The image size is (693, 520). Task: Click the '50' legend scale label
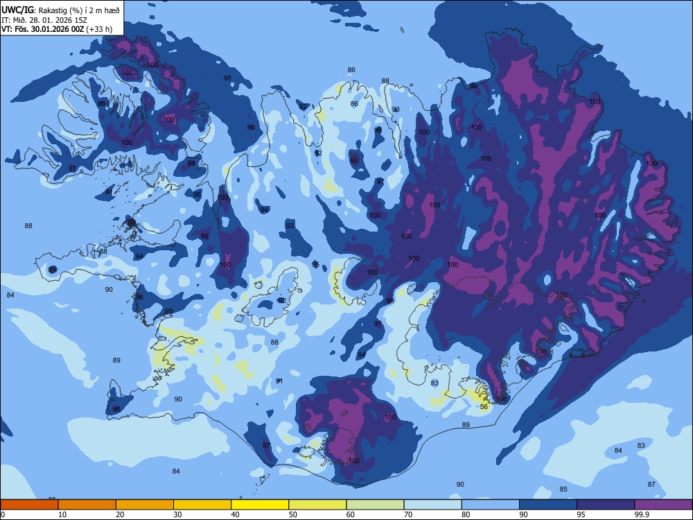pos(293,514)
